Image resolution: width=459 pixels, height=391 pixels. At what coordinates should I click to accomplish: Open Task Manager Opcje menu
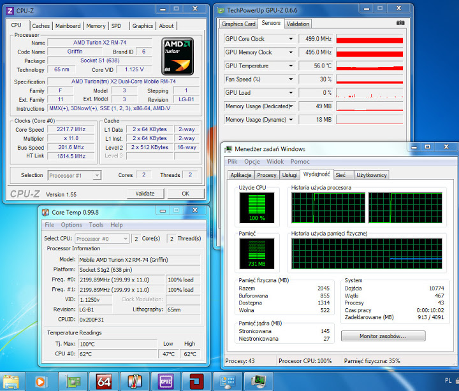click(x=252, y=161)
